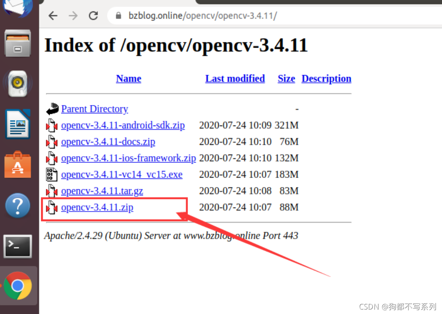Sort listing by Size column
This screenshot has height=314, width=442.
(286, 78)
